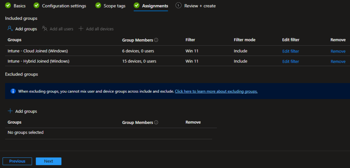Switch to the Scope tags step
This screenshot has height=168, width=350.
(114, 6)
